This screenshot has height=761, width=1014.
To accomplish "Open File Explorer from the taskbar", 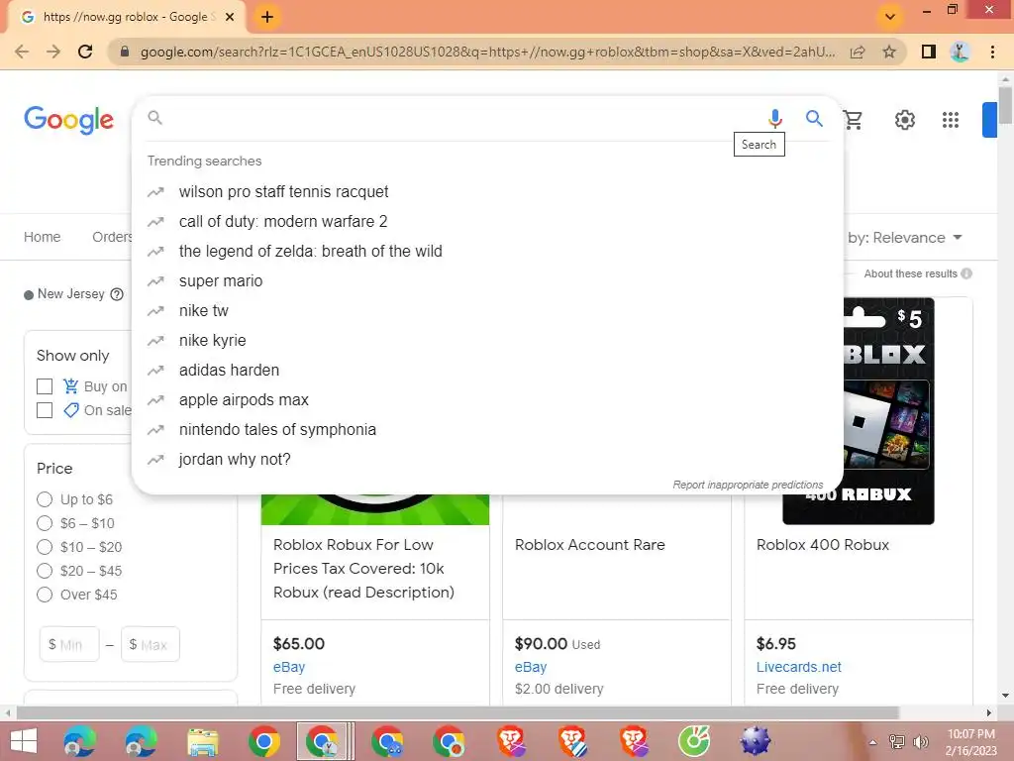I will (x=202, y=741).
